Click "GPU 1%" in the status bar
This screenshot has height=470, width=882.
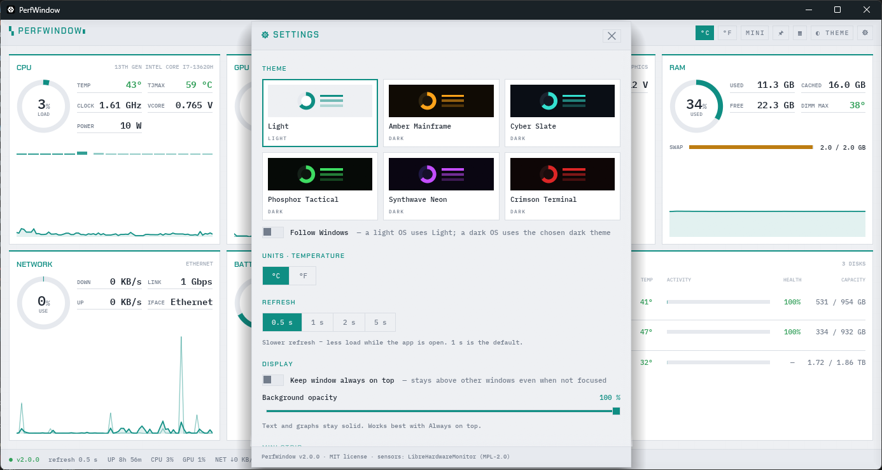[x=194, y=459]
